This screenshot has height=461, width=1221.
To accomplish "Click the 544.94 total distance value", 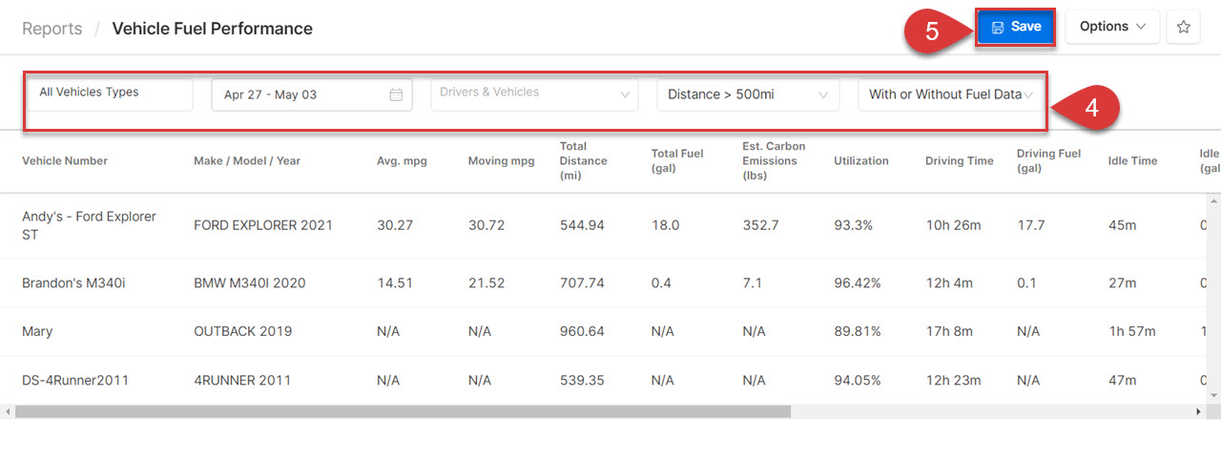I will click(x=582, y=225).
